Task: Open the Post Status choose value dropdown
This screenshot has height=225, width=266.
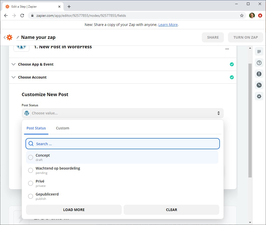Action: pos(123,113)
